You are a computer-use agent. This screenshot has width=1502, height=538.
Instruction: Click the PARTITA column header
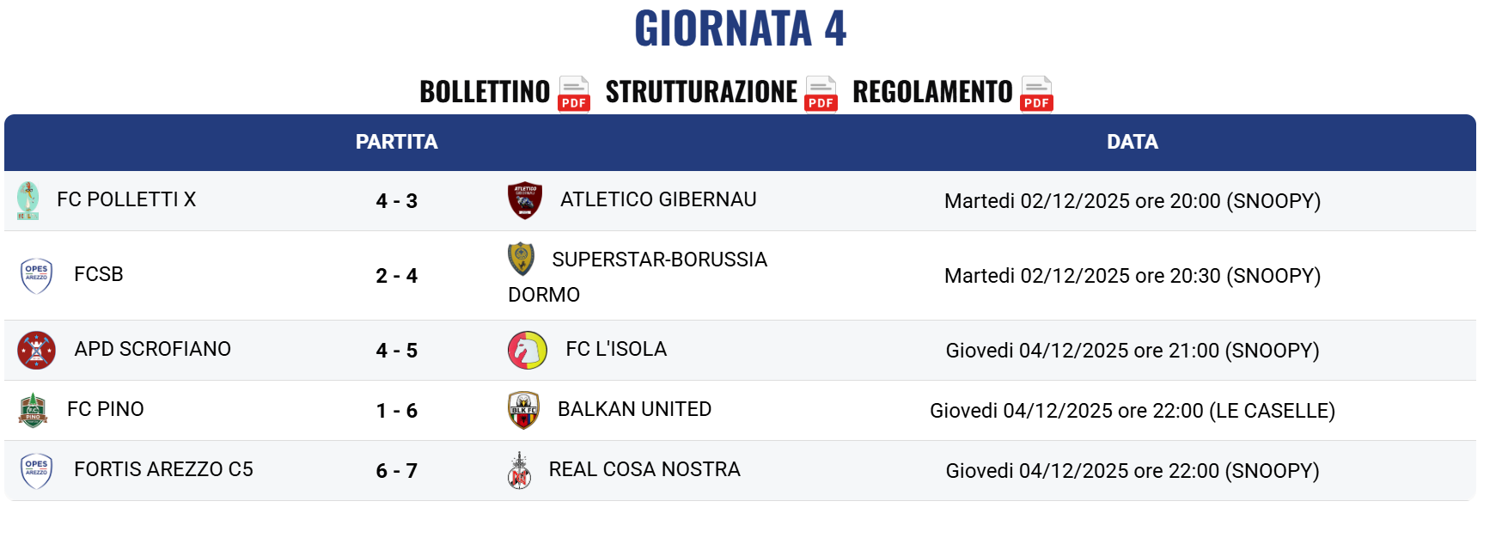click(x=397, y=142)
